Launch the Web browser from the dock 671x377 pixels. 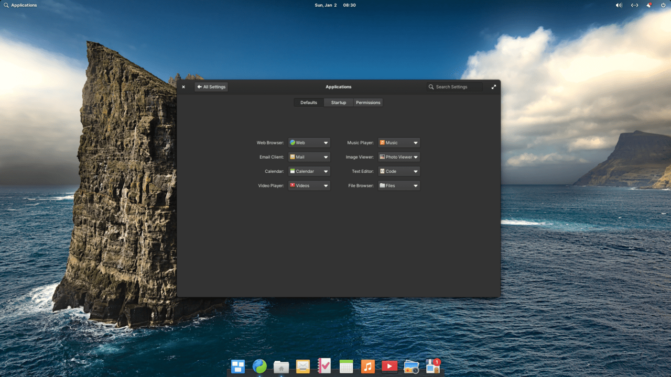tap(259, 366)
